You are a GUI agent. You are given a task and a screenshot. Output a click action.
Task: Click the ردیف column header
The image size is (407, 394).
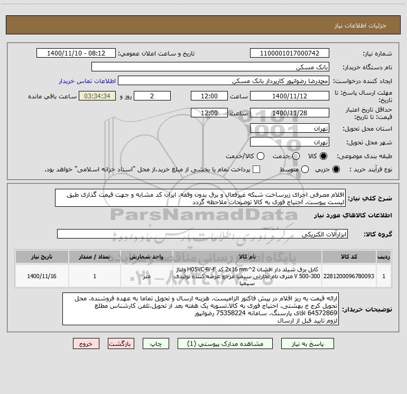[x=384, y=256]
